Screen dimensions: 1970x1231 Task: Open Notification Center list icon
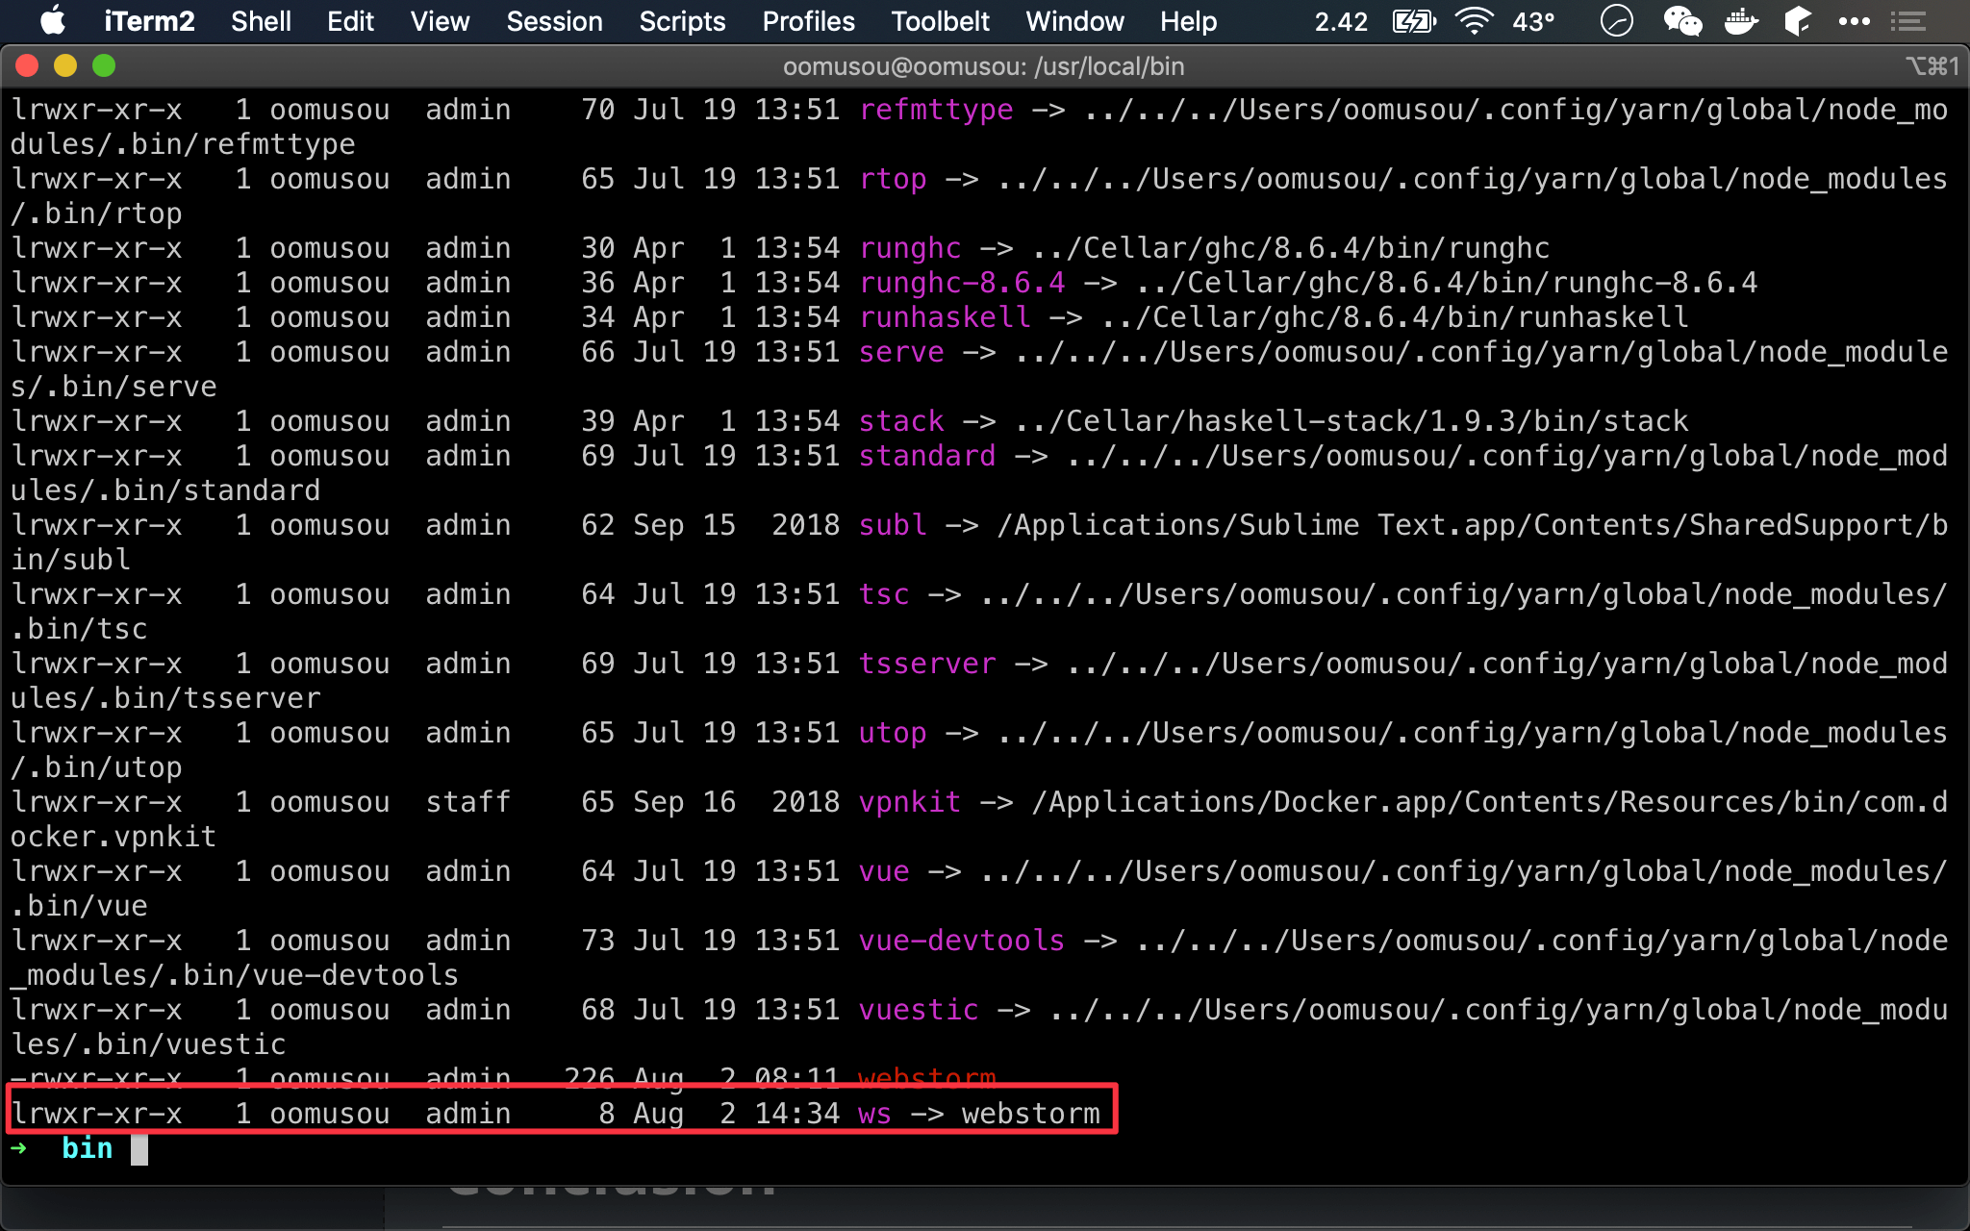pos(1907,21)
